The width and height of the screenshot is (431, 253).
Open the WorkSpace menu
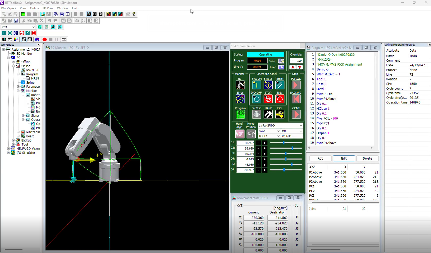click(x=9, y=8)
